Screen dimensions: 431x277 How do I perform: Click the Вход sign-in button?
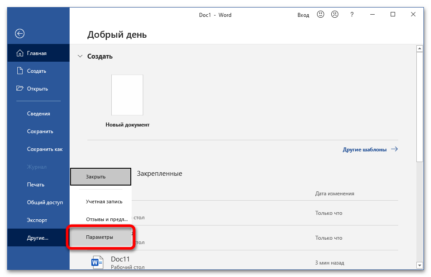303,15
